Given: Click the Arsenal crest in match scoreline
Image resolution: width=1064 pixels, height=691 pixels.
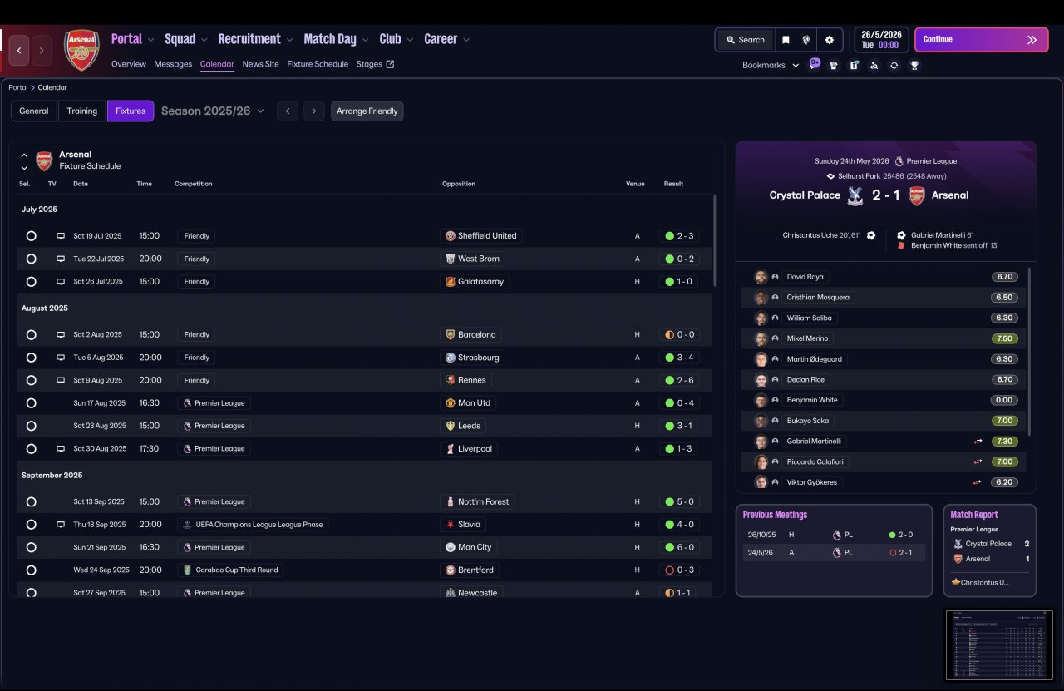Looking at the screenshot, I should [916, 195].
